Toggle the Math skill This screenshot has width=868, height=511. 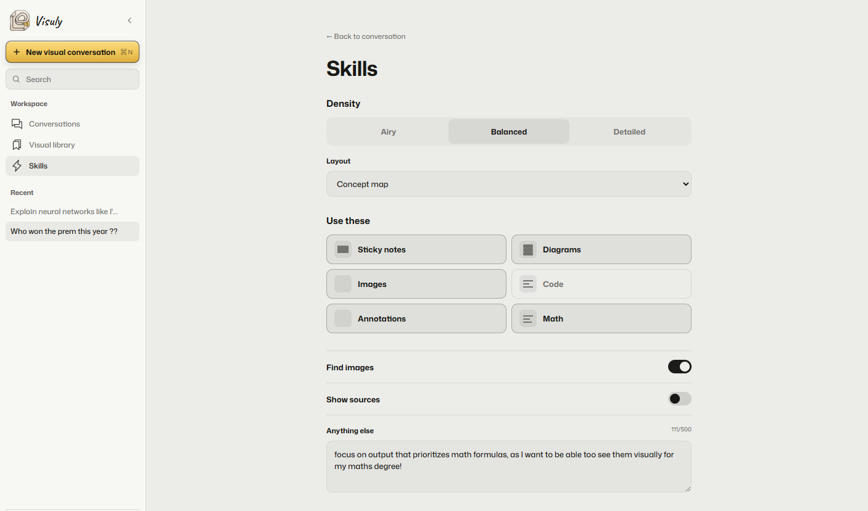point(601,318)
